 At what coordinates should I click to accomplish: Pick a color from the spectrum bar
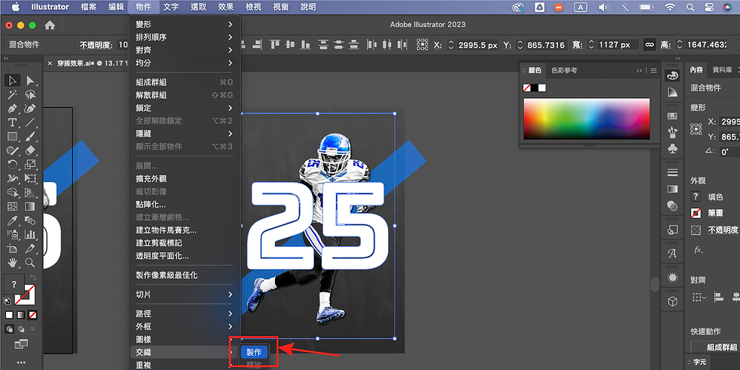click(587, 119)
